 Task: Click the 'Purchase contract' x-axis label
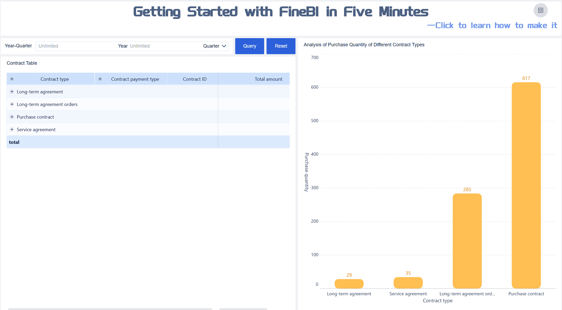526,294
